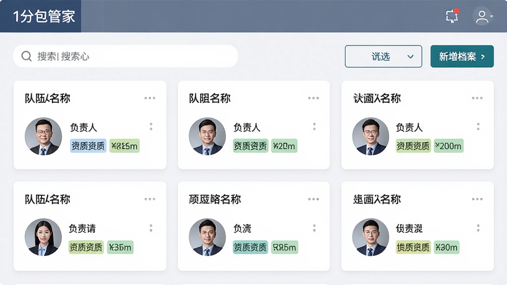Select the avatar on the blue-tag card
Screen dimensions: 507x285
(44, 136)
